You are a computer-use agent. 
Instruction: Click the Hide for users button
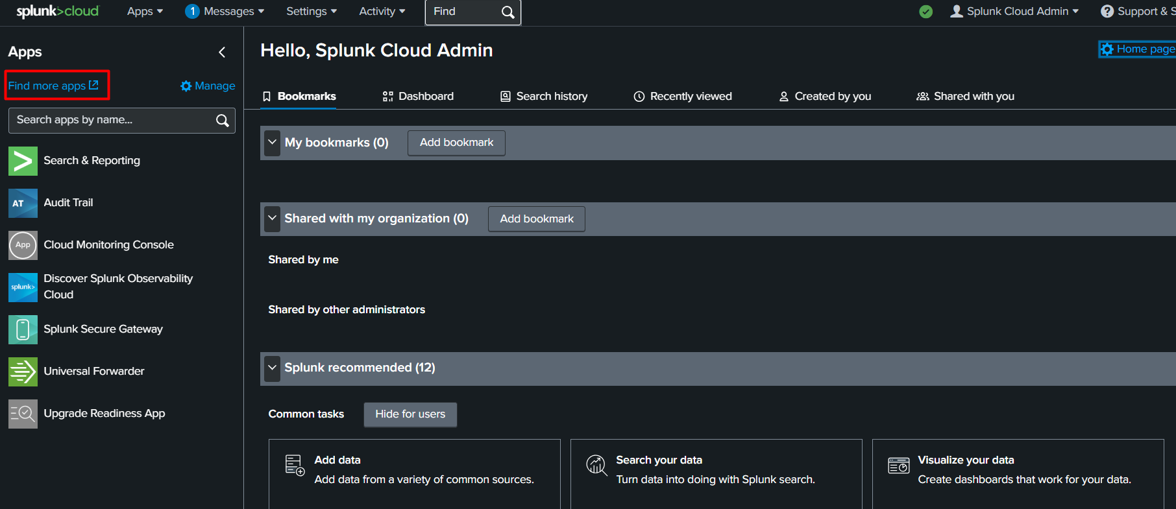coord(410,414)
